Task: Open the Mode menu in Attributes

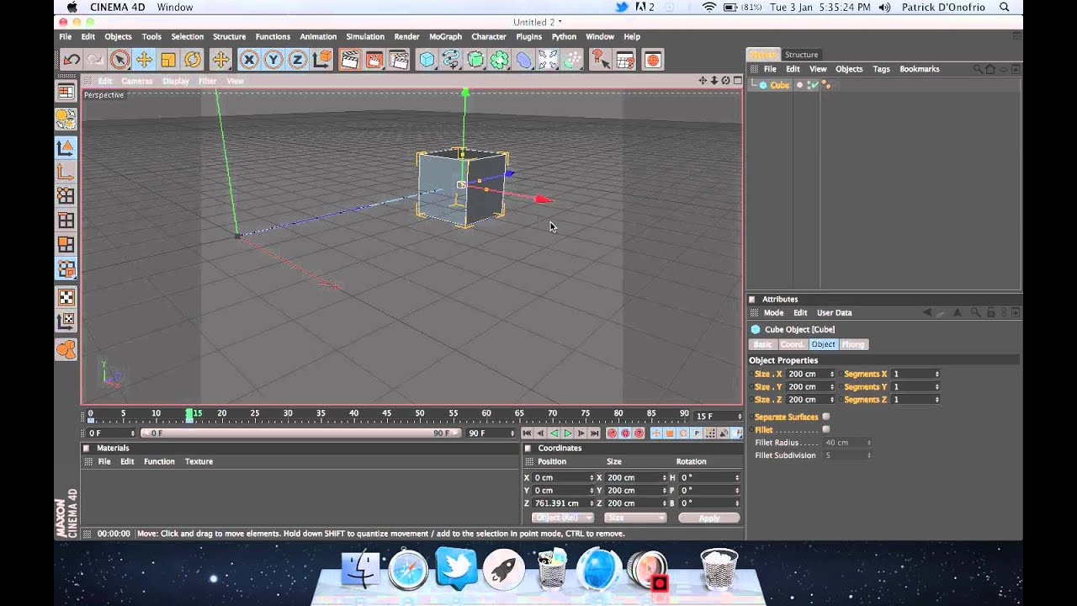Action: point(773,313)
